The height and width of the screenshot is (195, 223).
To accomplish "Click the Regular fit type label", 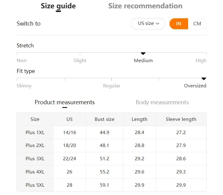I will pos(112,86).
